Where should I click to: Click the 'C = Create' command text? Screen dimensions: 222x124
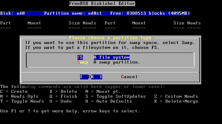[x=14, y=92]
